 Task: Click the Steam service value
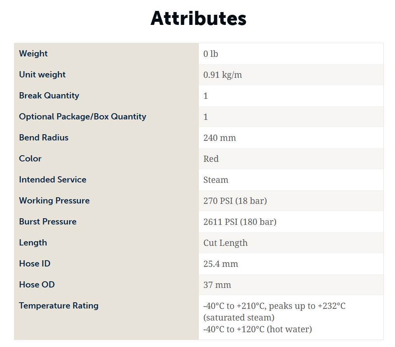tap(216, 180)
